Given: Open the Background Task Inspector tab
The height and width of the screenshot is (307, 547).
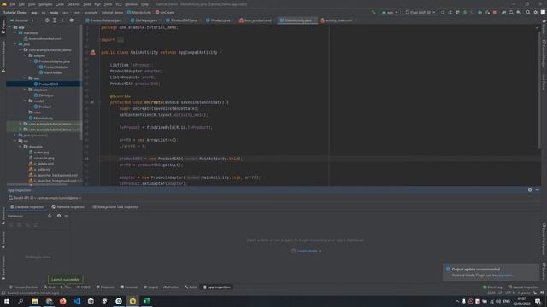Looking at the screenshot, I should (x=115, y=206).
